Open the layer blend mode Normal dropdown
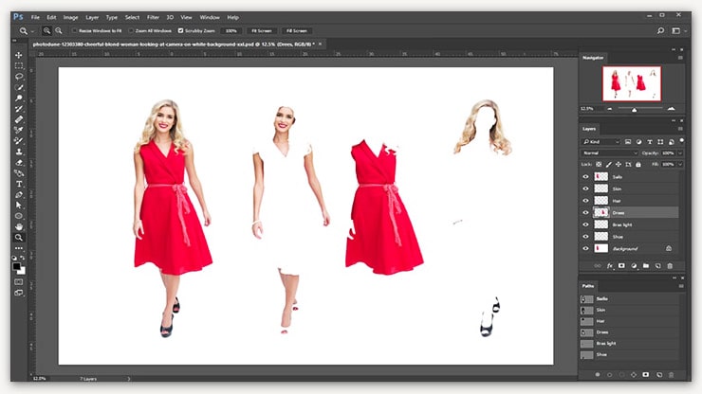This screenshot has height=394, width=702. (610, 152)
